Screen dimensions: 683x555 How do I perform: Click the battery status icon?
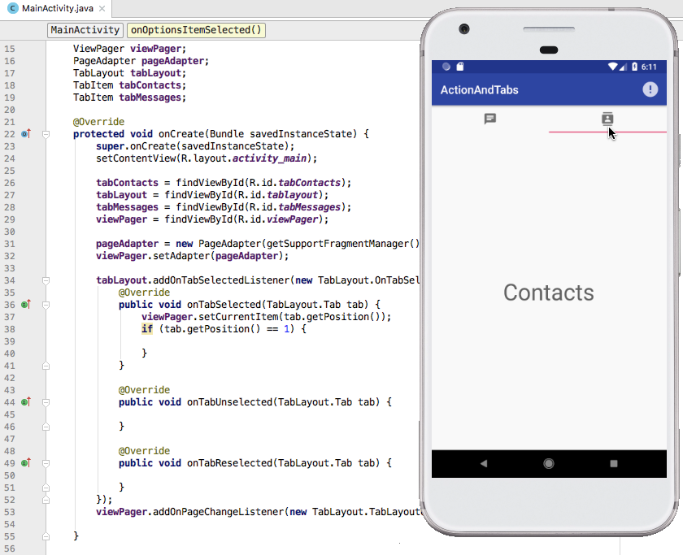(634, 66)
